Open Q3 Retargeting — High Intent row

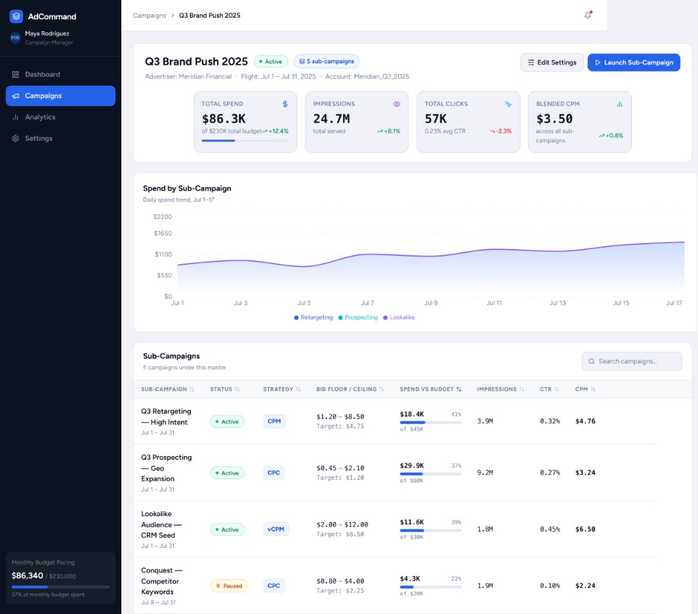pos(395,421)
